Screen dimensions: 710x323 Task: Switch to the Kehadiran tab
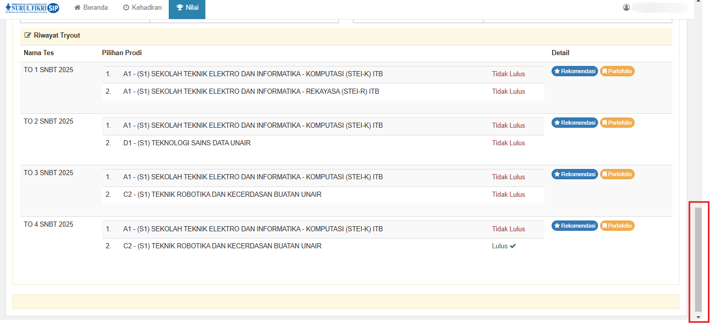pyautogui.click(x=142, y=8)
